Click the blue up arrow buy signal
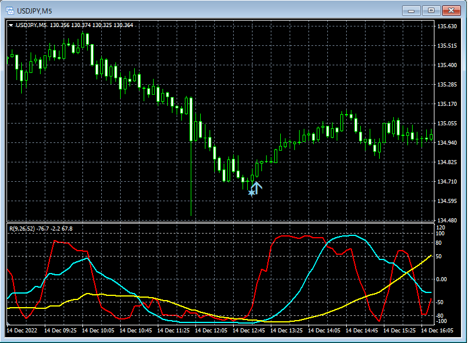468x343 pixels. (257, 188)
